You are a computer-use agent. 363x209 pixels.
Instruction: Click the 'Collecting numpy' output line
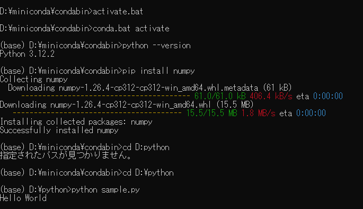click(34, 80)
